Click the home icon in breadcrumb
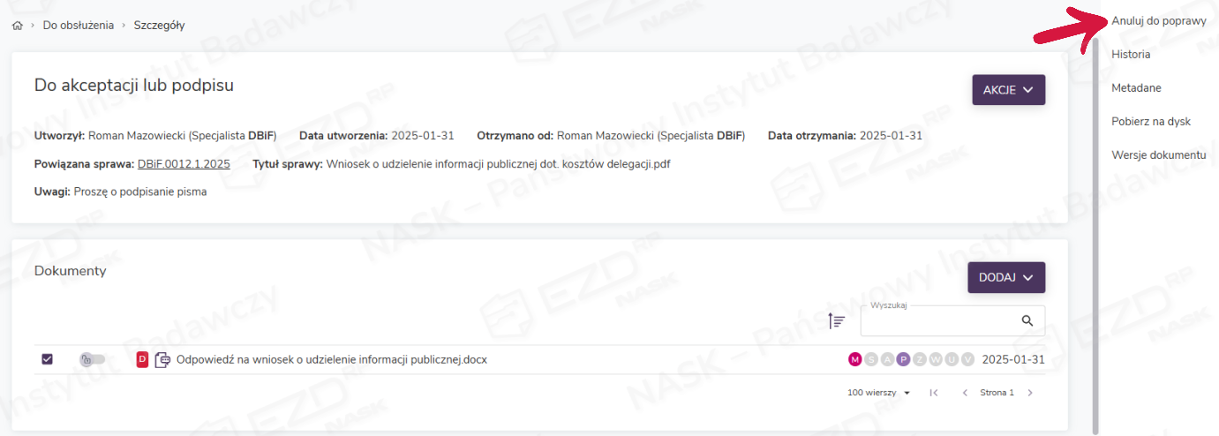This screenshot has height=436, width=1219. click(x=17, y=26)
